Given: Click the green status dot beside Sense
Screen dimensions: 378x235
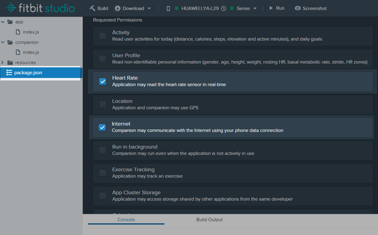Looking at the screenshot, I should [x=232, y=8].
